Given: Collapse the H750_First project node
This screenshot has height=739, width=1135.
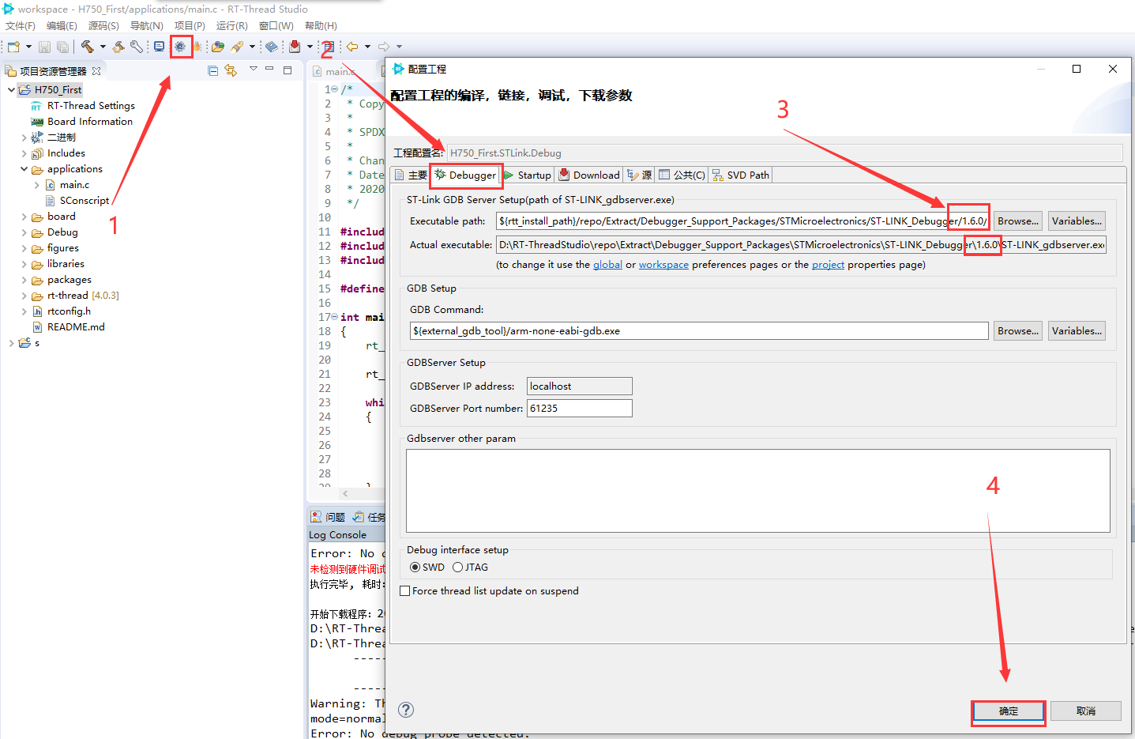Looking at the screenshot, I should click(11, 89).
